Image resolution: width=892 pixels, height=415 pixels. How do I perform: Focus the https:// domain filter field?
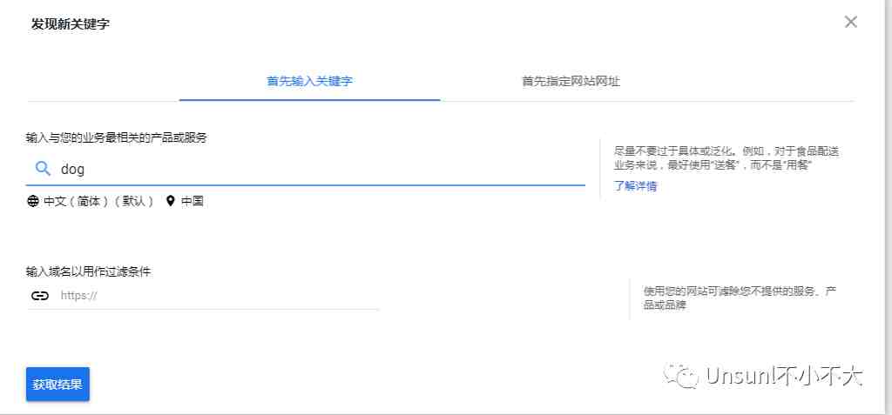pos(202,296)
